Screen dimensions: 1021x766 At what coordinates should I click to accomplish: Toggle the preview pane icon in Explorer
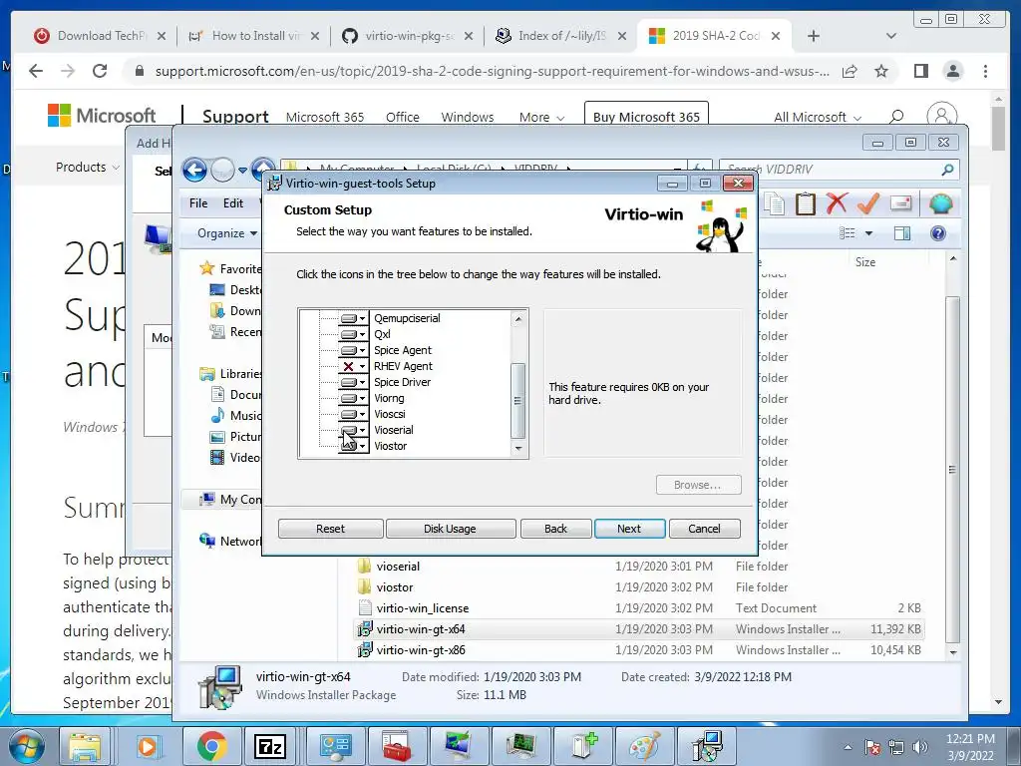coord(901,233)
